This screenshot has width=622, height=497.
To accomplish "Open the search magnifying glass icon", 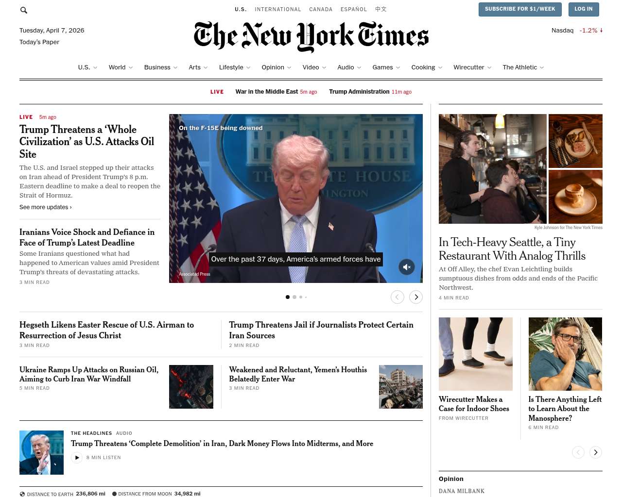I will click(x=24, y=10).
